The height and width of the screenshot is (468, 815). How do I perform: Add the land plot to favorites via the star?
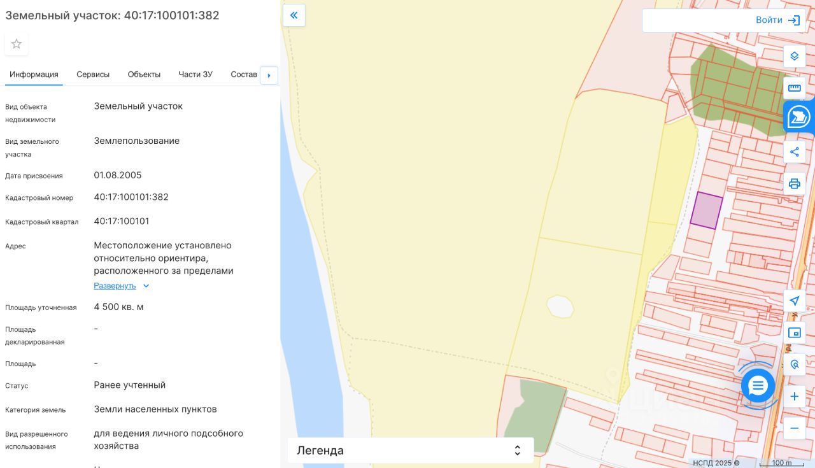pyautogui.click(x=17, y=44)
